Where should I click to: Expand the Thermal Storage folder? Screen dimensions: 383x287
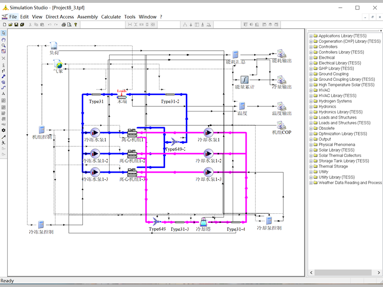[x=311, y=166]
